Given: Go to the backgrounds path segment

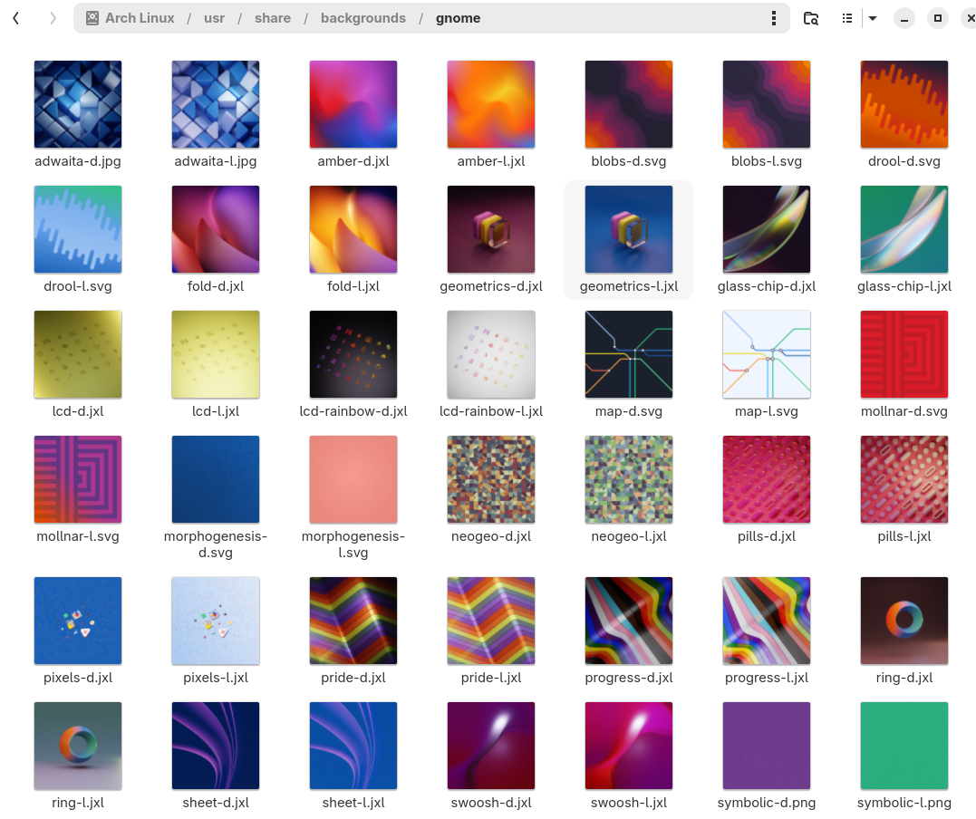Looking at the screenshot, I should (362, 18).
